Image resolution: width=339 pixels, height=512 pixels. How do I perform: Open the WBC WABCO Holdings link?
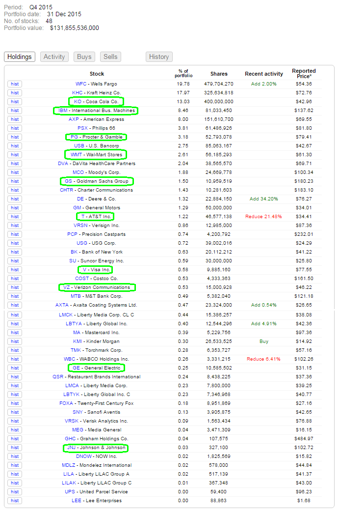70,359
